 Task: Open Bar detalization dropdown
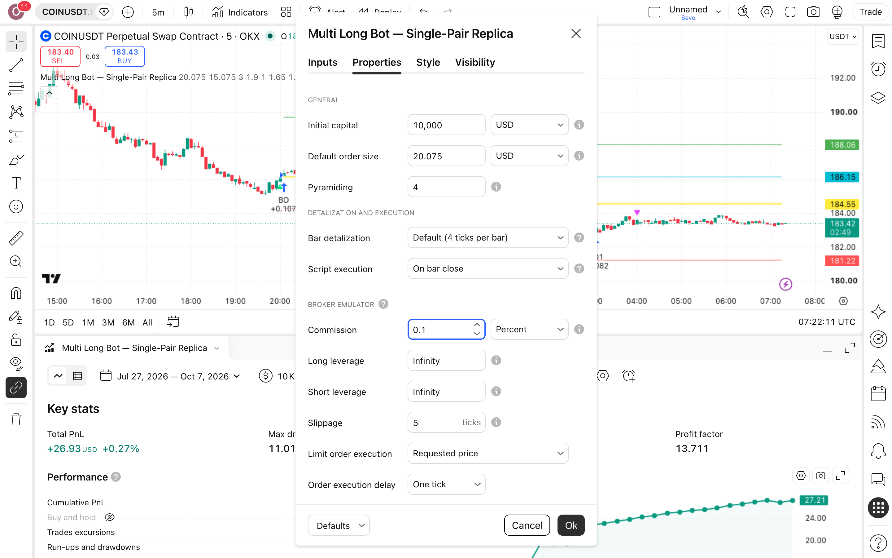click(488, 238)
